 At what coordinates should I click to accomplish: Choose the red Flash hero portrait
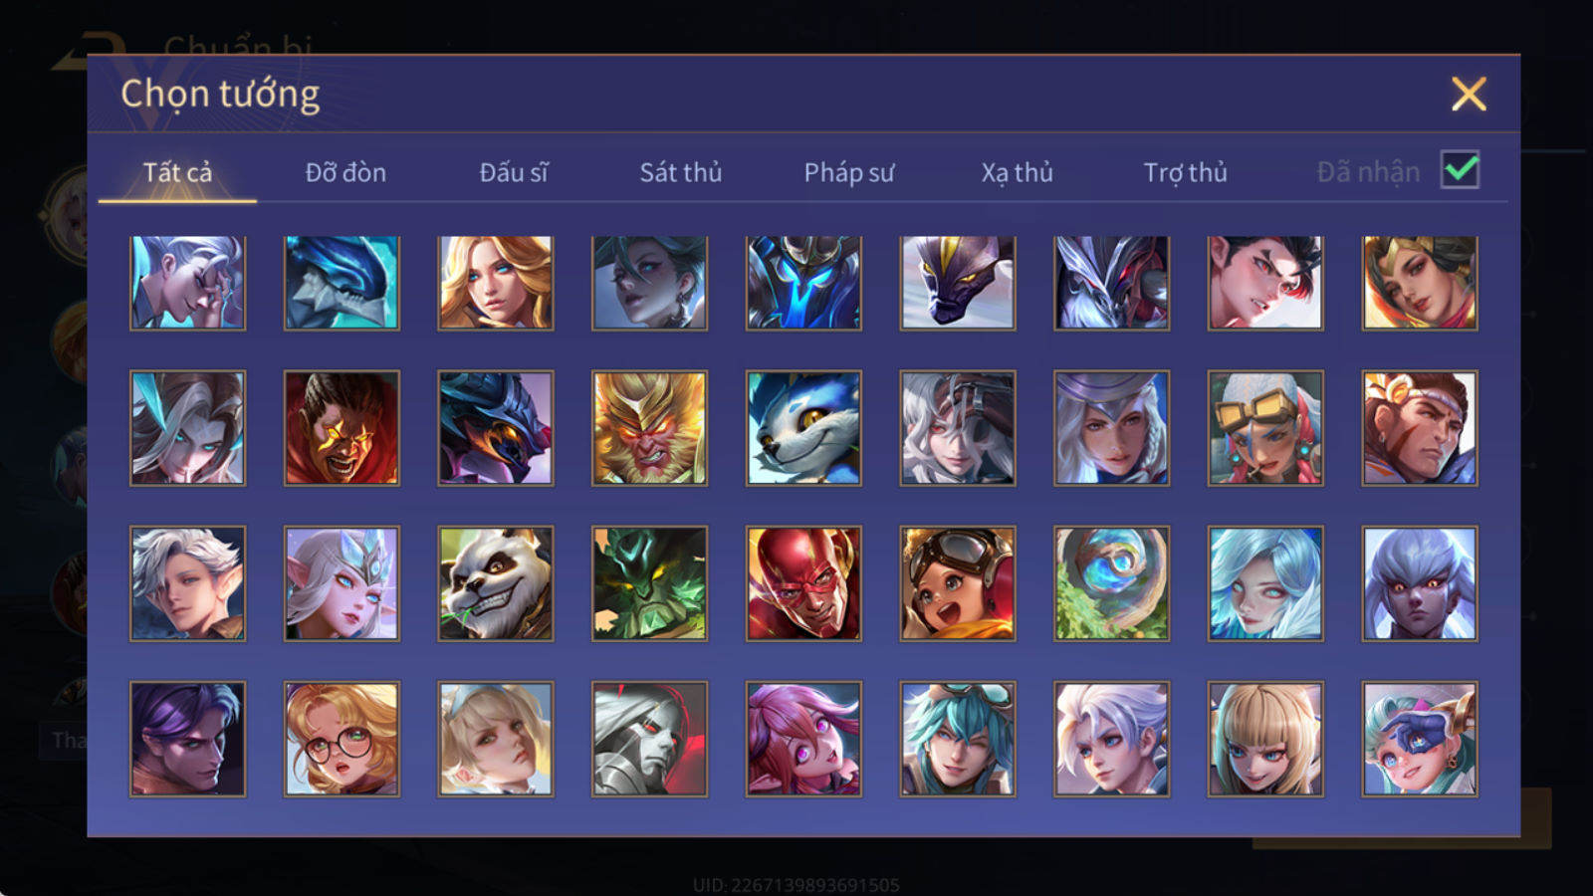803,583
